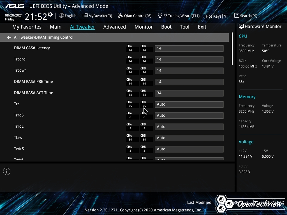This screenshot has height=215, width=287.
Task: Click the Core Voltage 1.481 V reading
Action: click(268, 66)
